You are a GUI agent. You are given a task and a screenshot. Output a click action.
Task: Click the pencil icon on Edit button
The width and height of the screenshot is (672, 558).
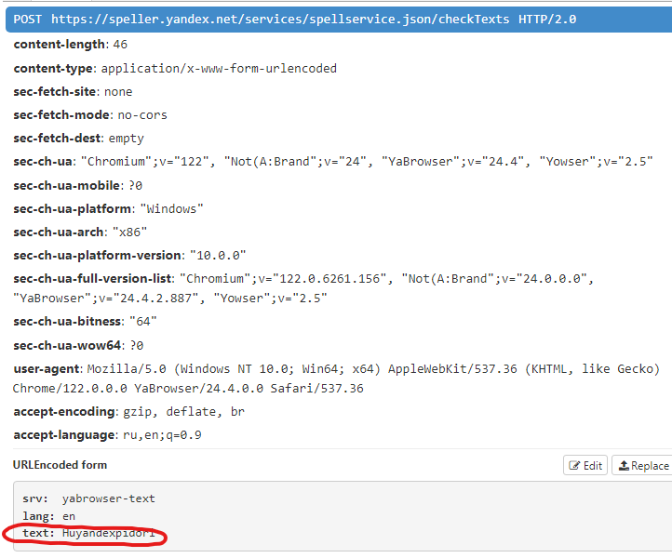click(x=574, y=466)
